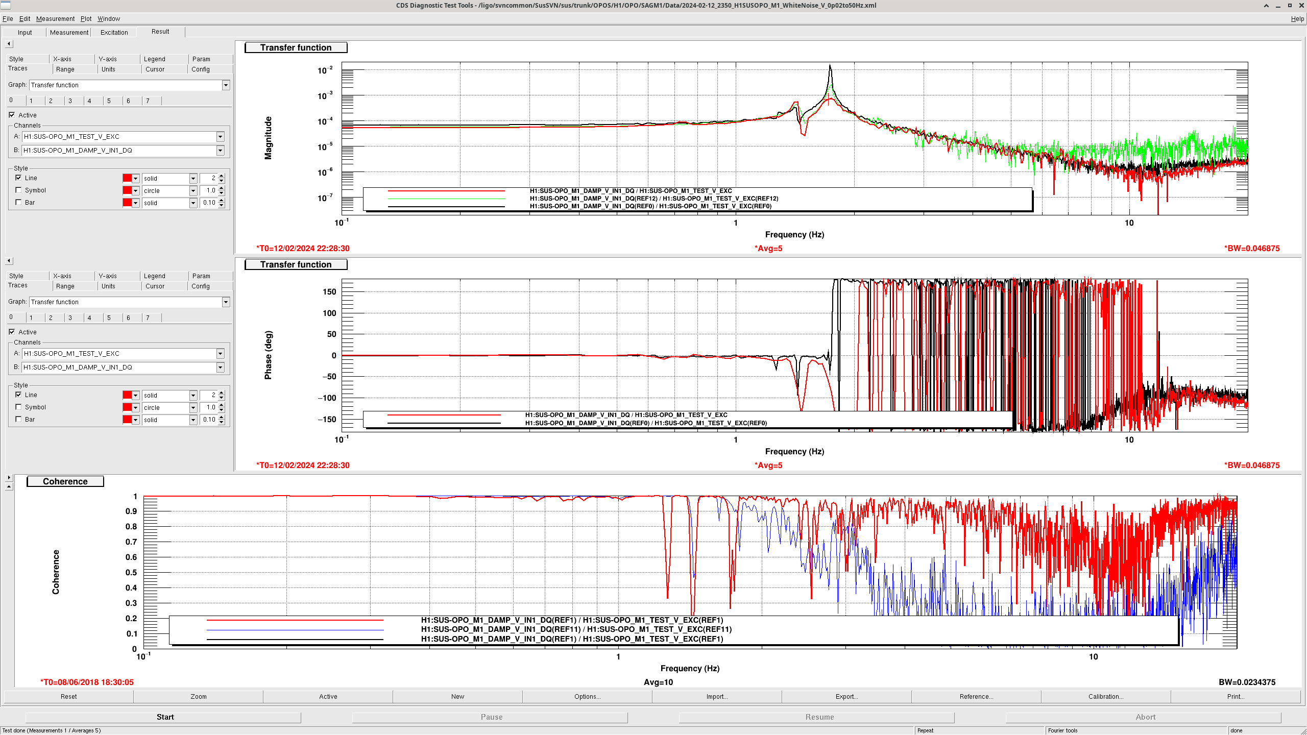Open red line color swatch in top panel
The image size is (1307, 735).
(x=128, y=178)
